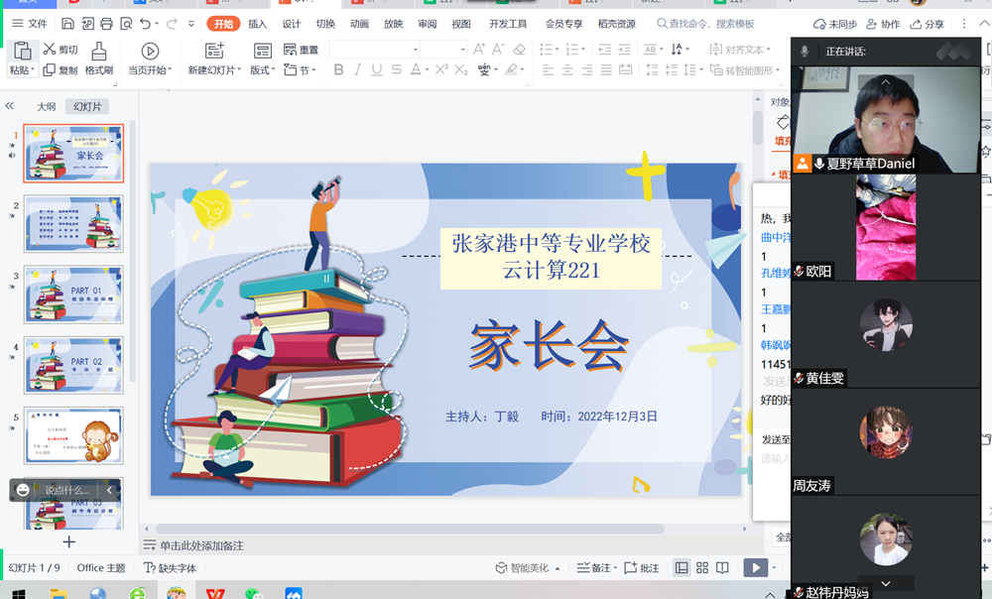The width and height of the screenshot is (992, 599).
Task: Toggle Bold text formatting
Action: (x=338, y=70)
